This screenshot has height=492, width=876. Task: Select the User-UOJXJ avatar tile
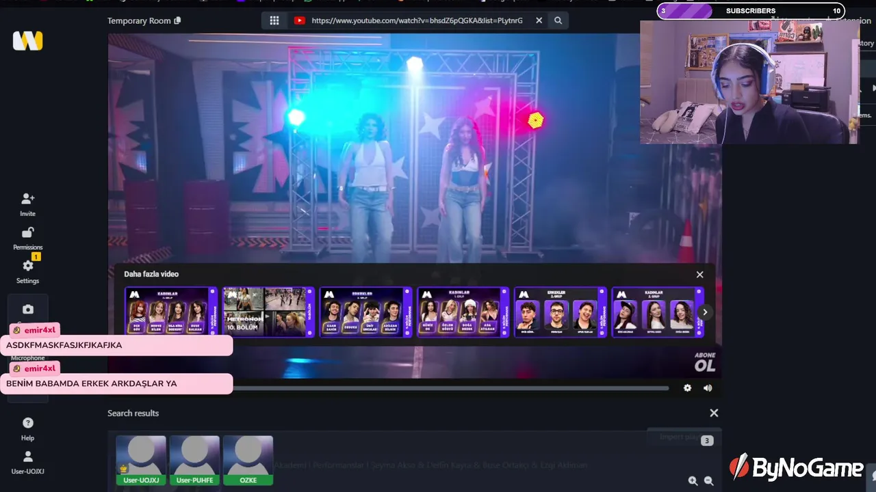pyautogui.click(x=141, y=461)
